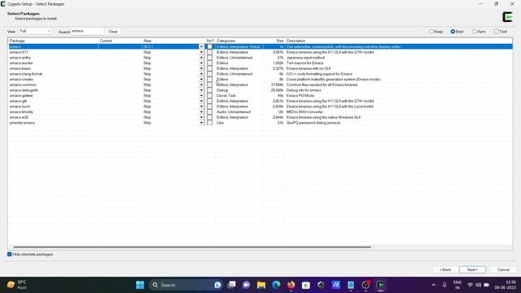Click the Search field containing emacs
Screen dimensions: 521x293
pos(87,31)
